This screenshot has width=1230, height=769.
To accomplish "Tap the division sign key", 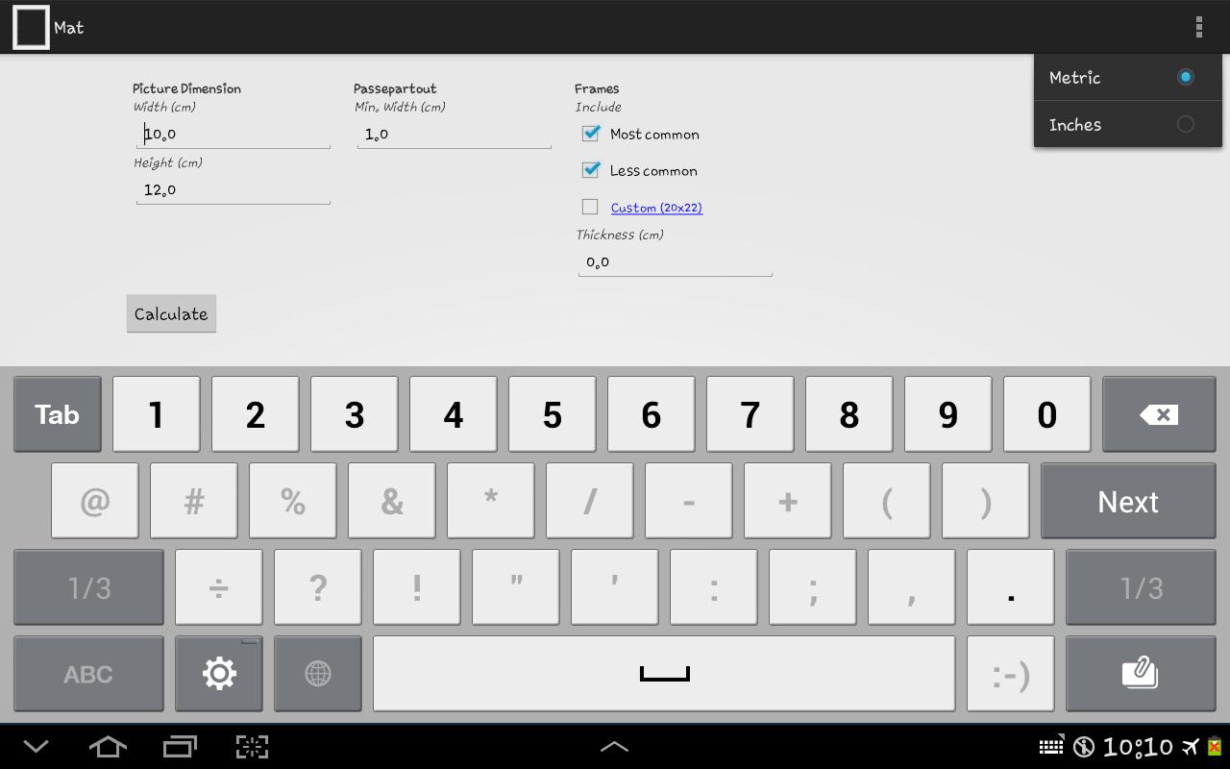I will (218, 587).
